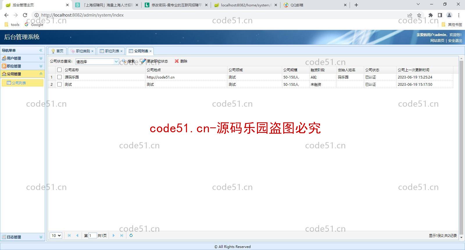Bookmark this page with star icon
465x250 pixels.
[419, 15]
